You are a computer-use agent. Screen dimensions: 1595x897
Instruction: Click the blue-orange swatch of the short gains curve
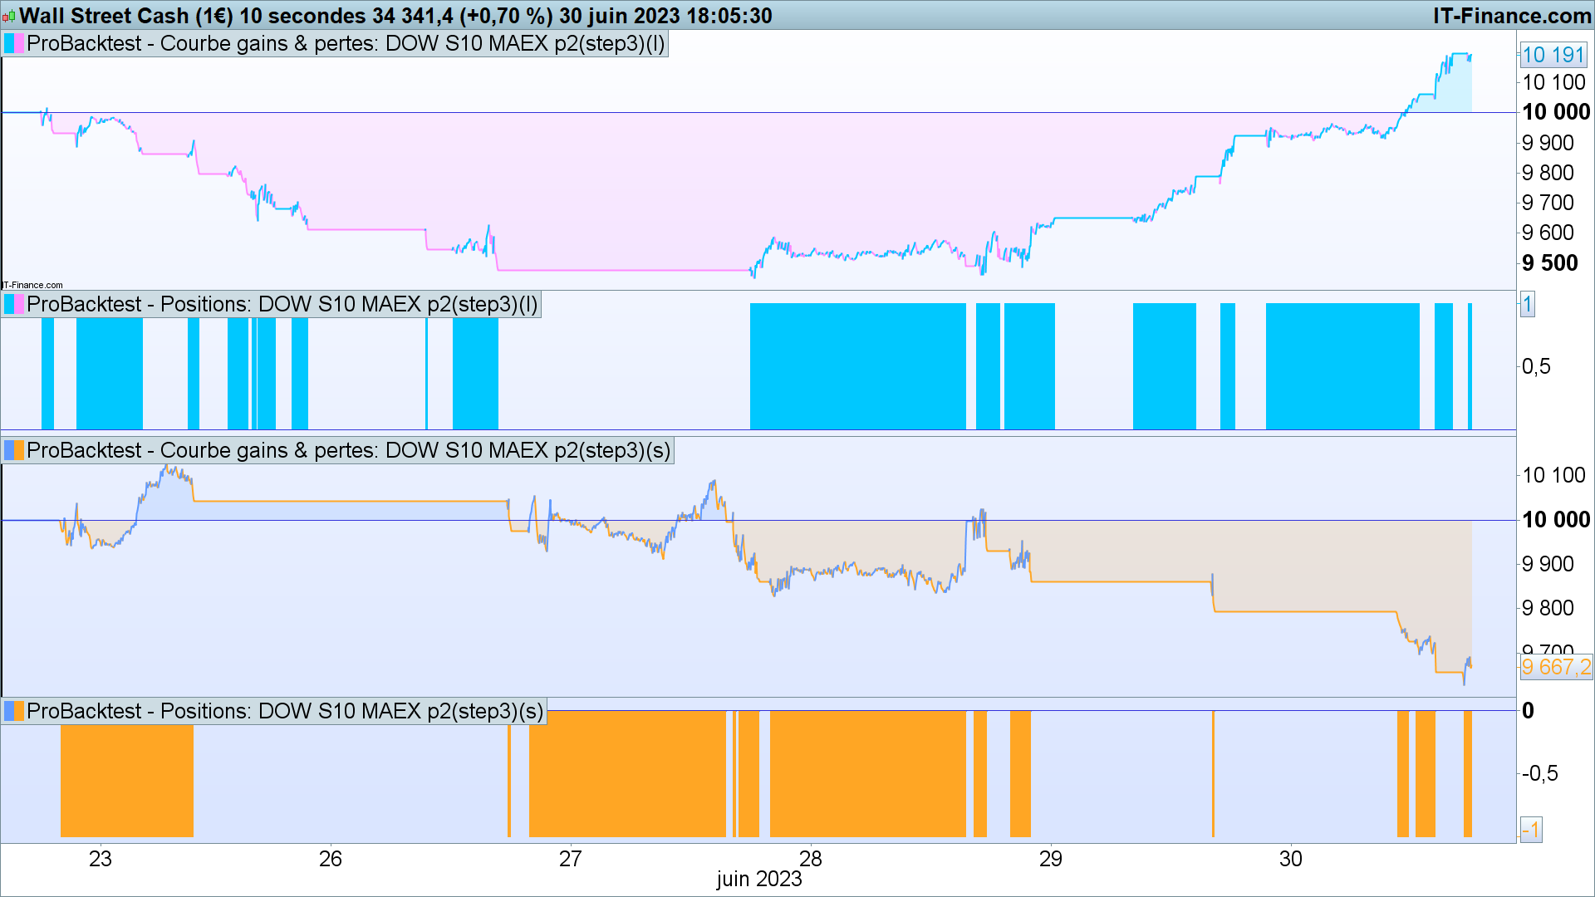[14, 450]
